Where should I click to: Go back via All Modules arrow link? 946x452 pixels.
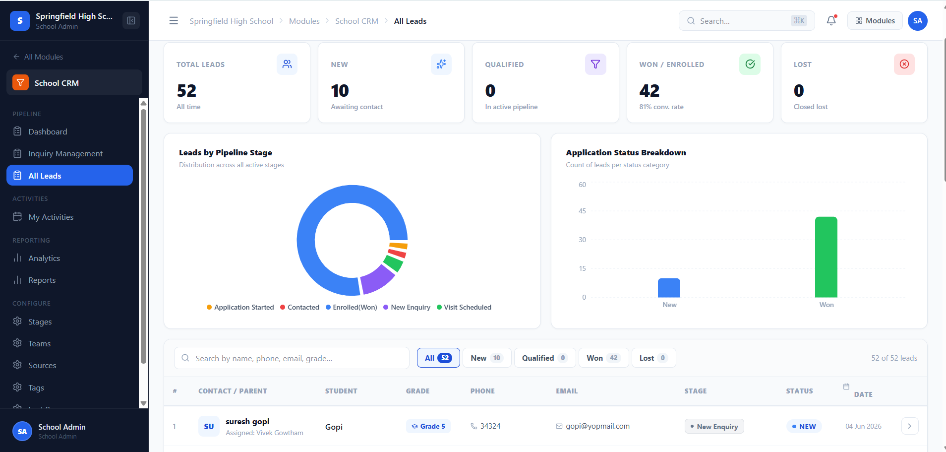[38, 57]
